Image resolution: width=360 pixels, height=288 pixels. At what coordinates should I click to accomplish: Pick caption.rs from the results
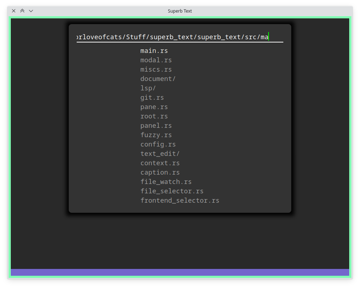(x=160, y=172)
